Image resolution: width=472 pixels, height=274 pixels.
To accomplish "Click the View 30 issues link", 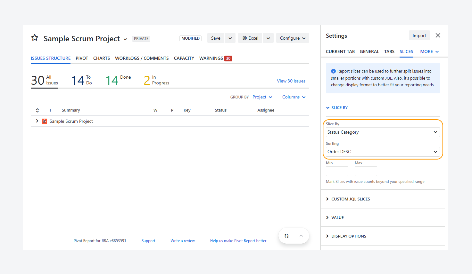I will [291, 81].
